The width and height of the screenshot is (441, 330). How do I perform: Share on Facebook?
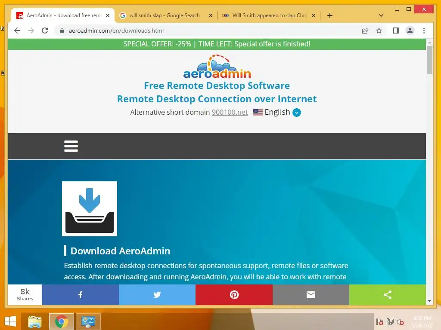81,295
